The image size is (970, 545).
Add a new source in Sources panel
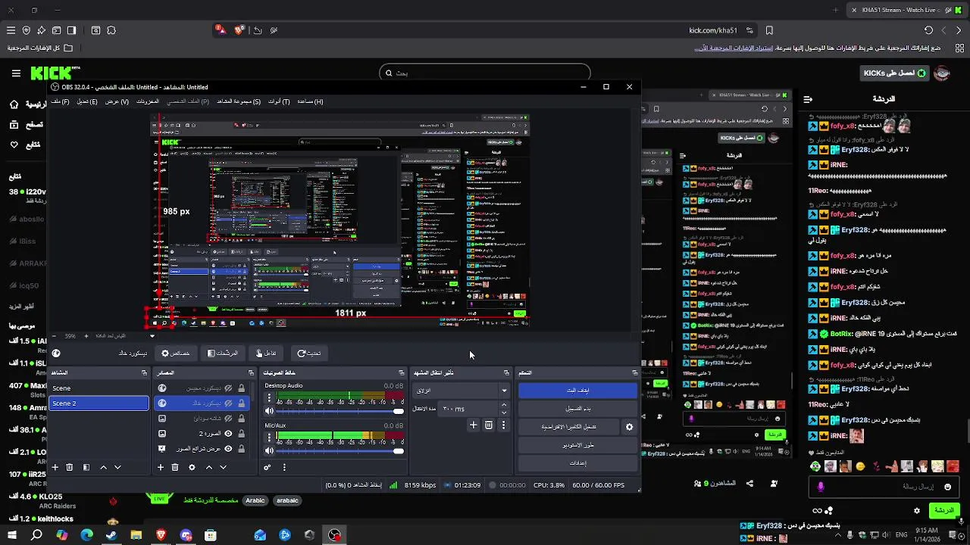tap(161, 467)
